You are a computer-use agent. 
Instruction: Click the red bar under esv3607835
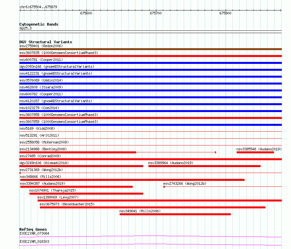150,56
